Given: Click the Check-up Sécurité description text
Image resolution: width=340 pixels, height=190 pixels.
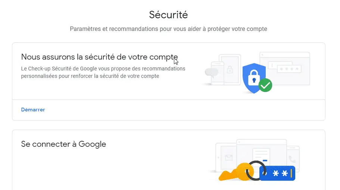Looking at the screenshot, I should point(103,72).
